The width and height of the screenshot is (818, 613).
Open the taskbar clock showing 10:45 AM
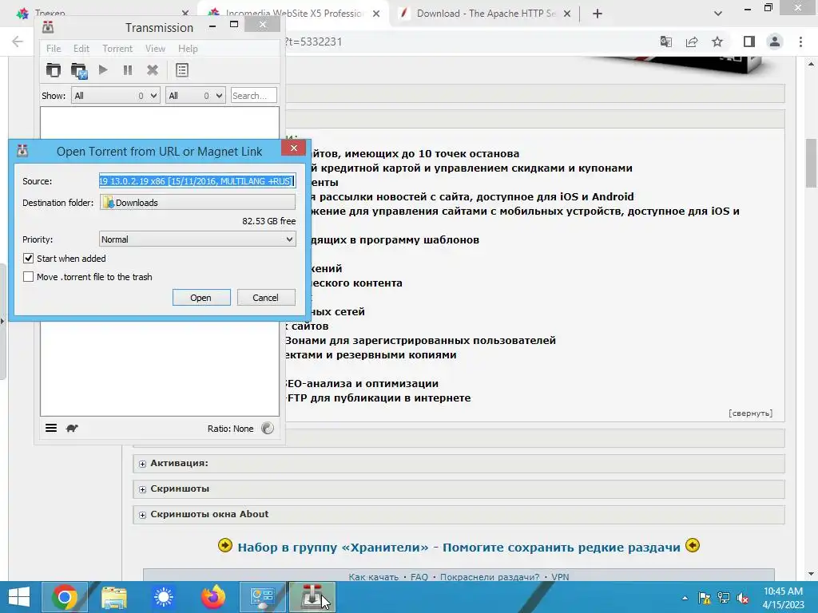click(784, 598)
